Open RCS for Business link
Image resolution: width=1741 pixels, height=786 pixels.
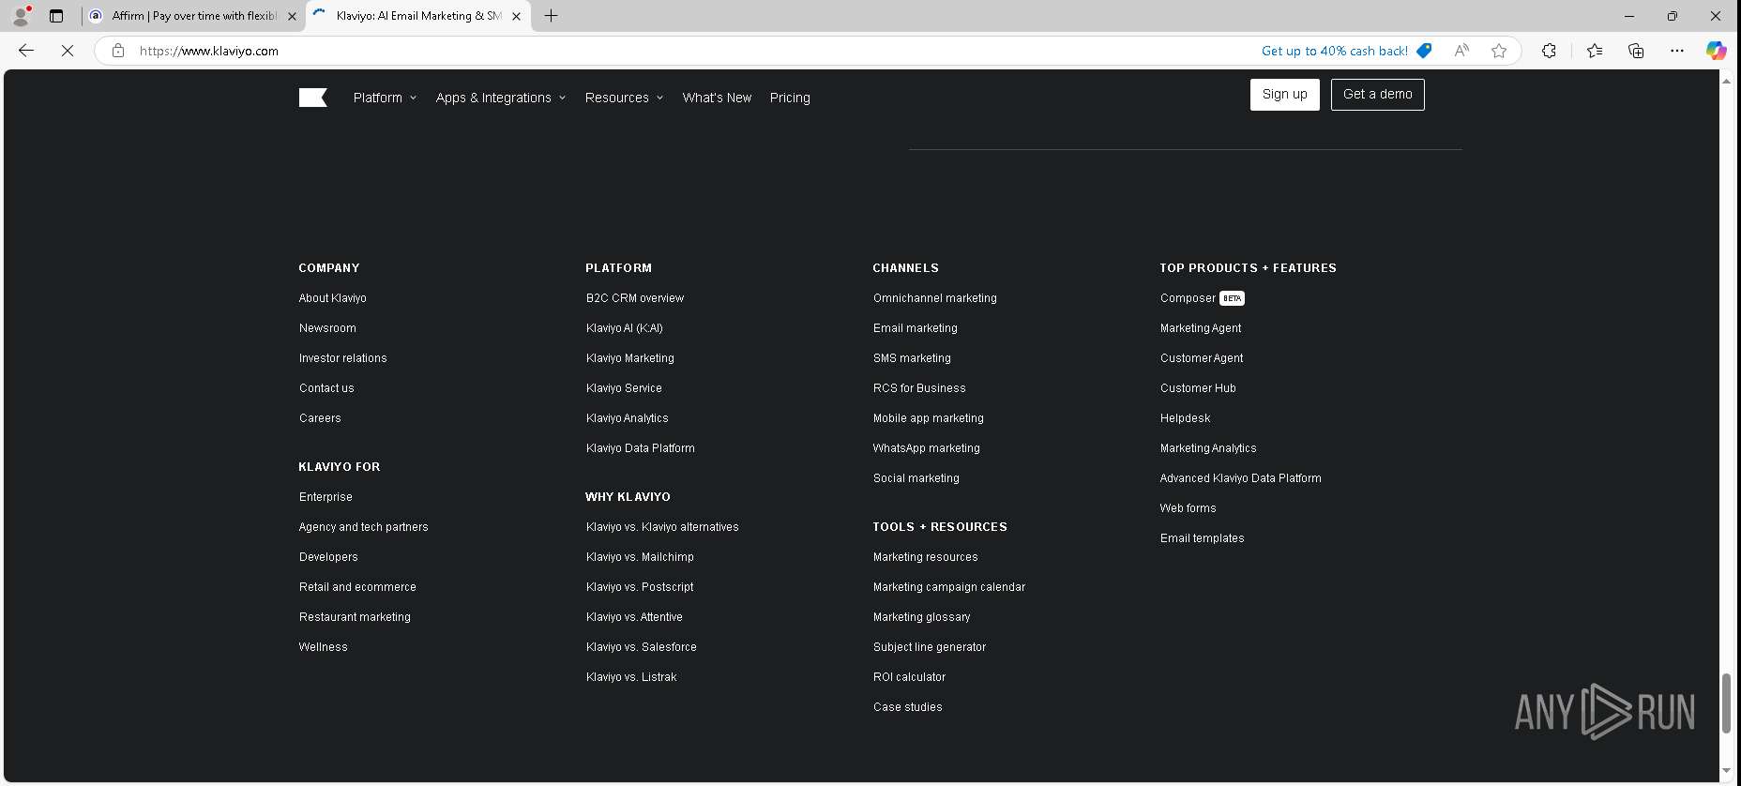coord(919,388)
